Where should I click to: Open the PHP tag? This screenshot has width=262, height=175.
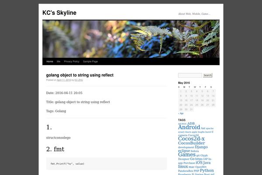(196, 171)
